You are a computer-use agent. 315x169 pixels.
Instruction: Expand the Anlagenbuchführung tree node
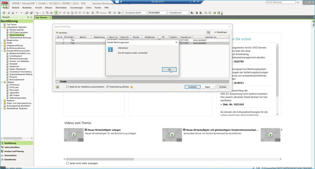coord(2,45)
